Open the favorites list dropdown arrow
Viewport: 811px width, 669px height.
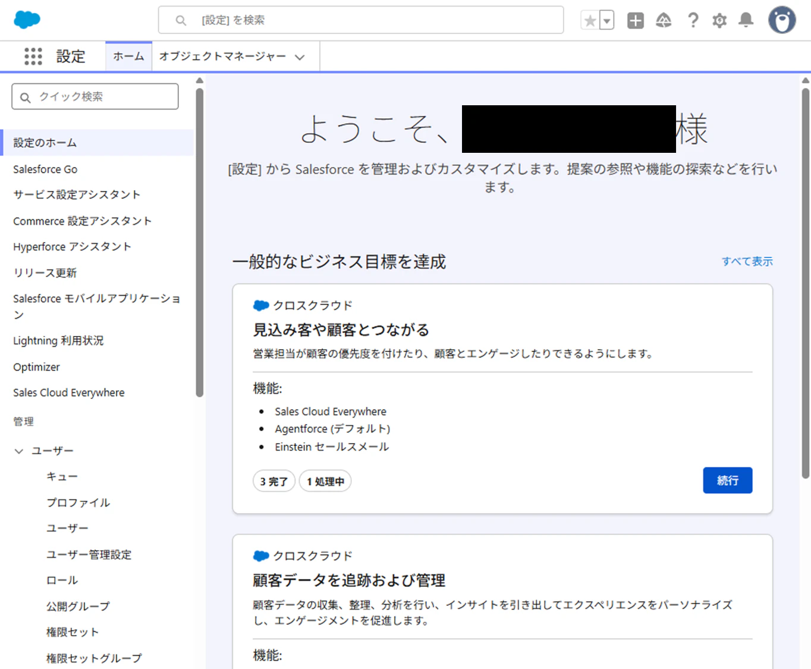[x=606, y=21]
